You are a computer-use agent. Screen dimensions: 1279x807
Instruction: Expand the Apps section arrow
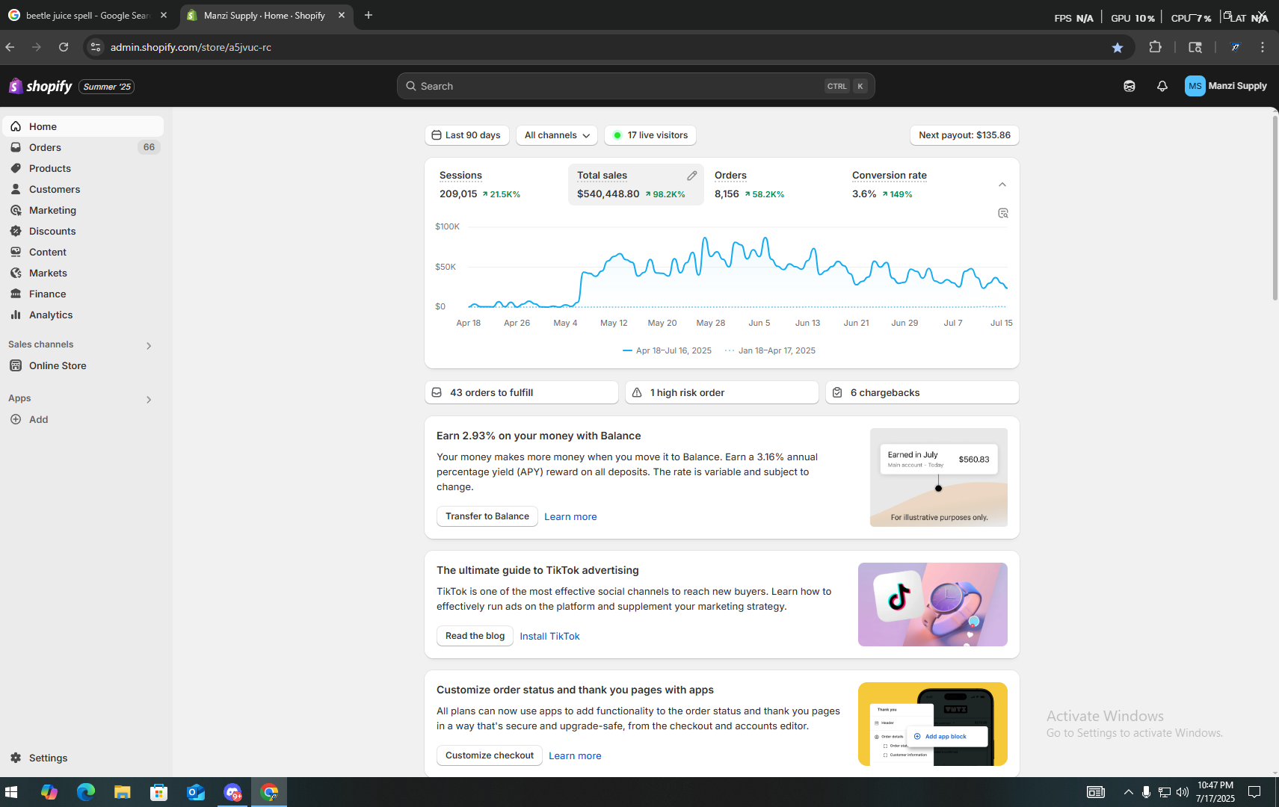pos(149,399)
